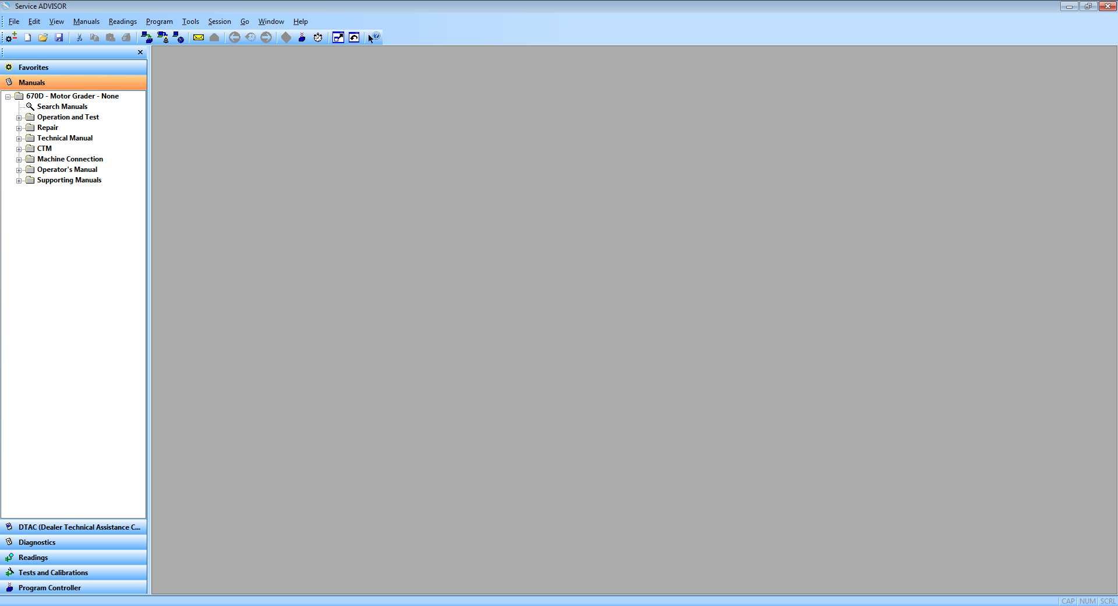Select the Technical Manual tree label
Screen dimensions: 1118x606
click(65, 138)
